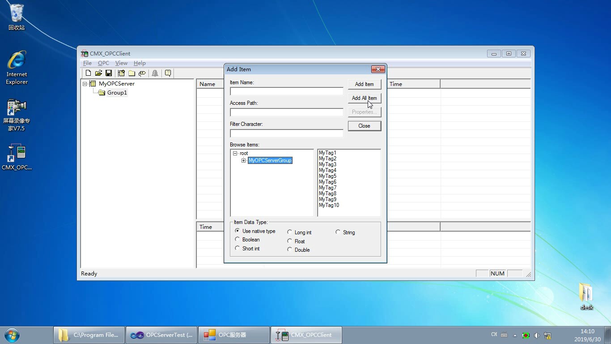Image resolution: width=611 pixels, height=344 pixels.
Task: Choose String as item data type
Action: coord(338,232)
